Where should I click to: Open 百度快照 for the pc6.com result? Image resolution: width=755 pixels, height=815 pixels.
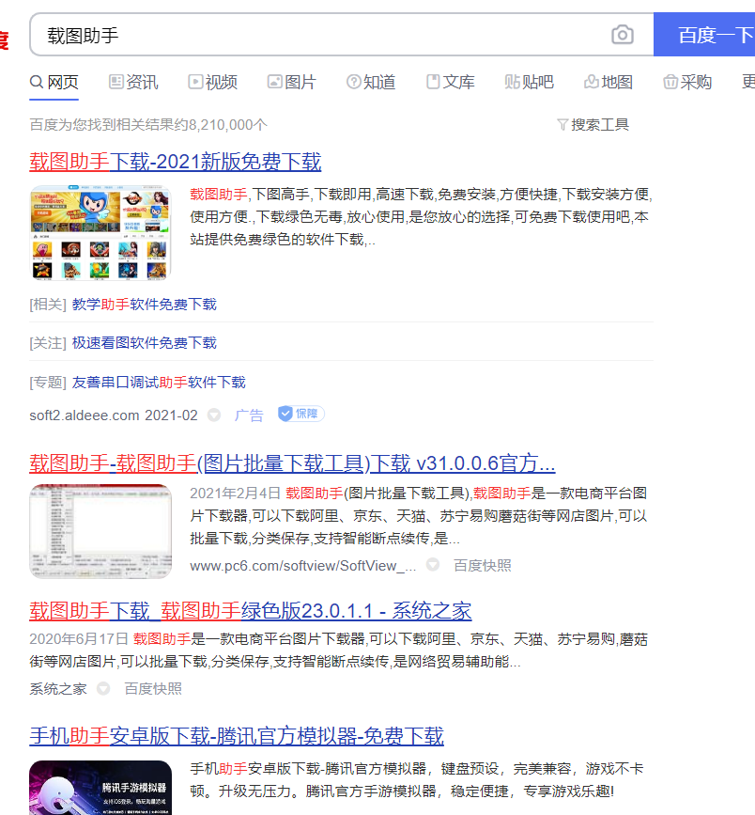pyautogui.click(x=483, y=566)
